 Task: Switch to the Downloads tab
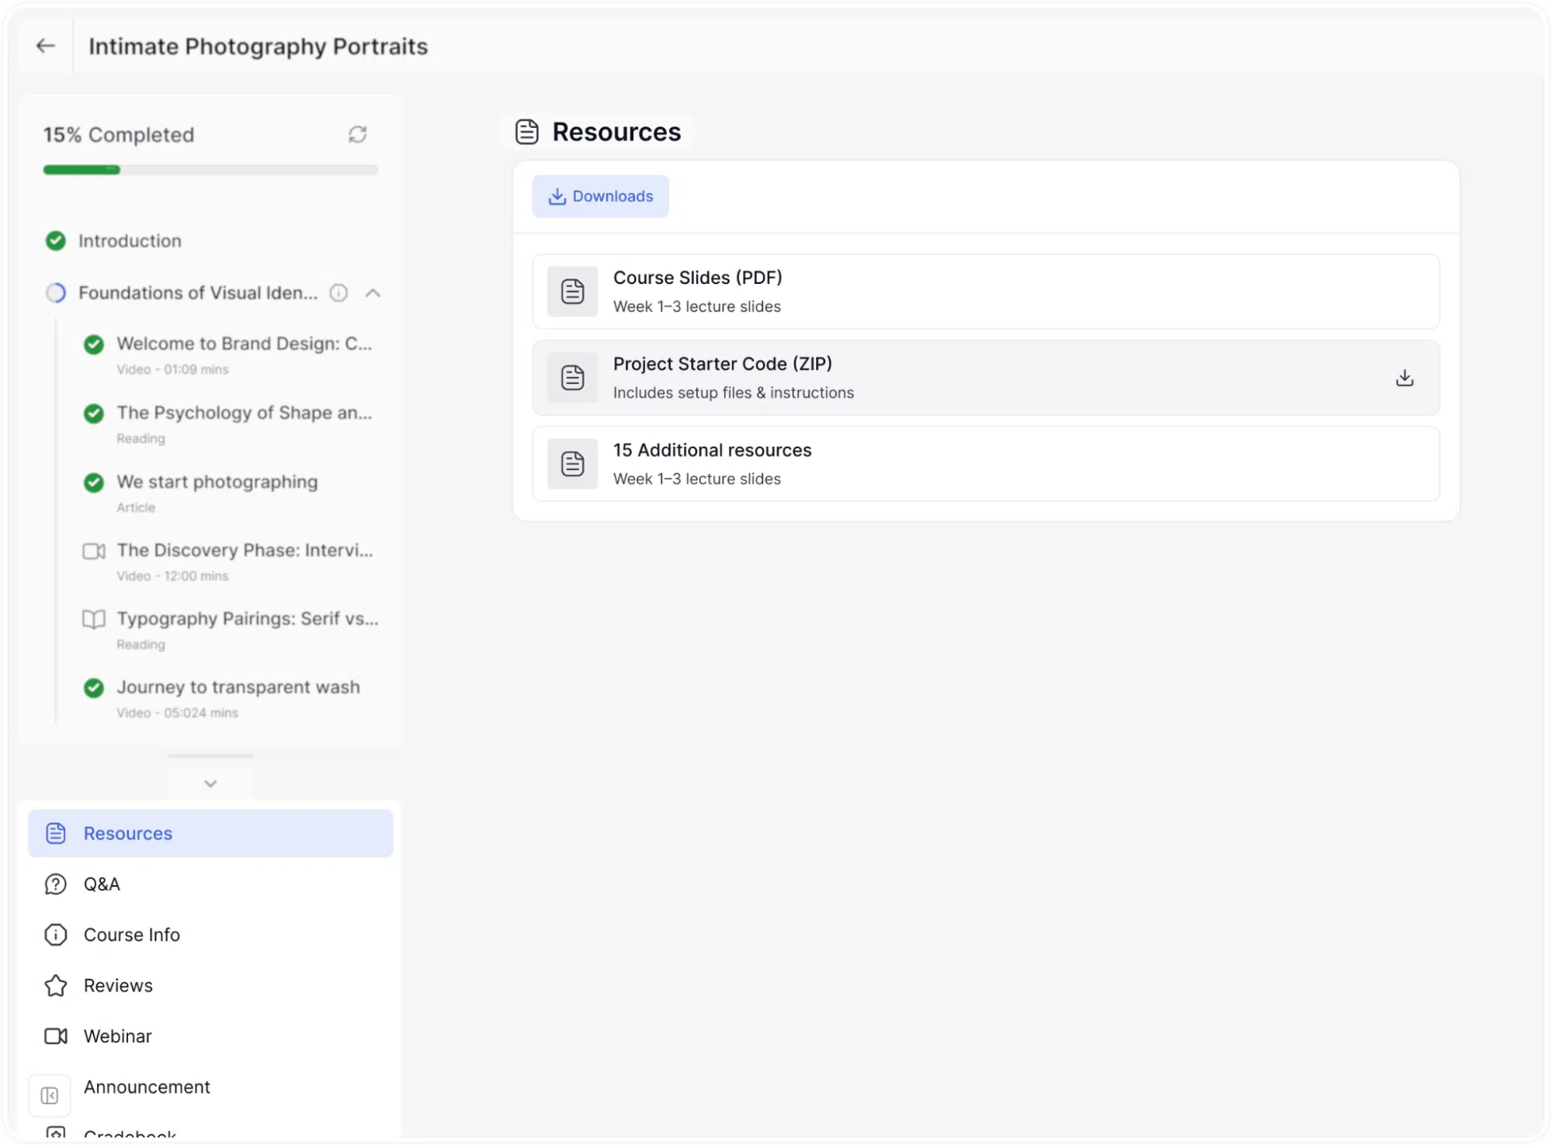click(x=600, y=196)
